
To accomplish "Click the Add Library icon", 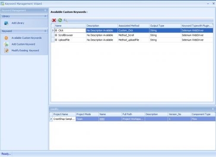I will [6, 23].
